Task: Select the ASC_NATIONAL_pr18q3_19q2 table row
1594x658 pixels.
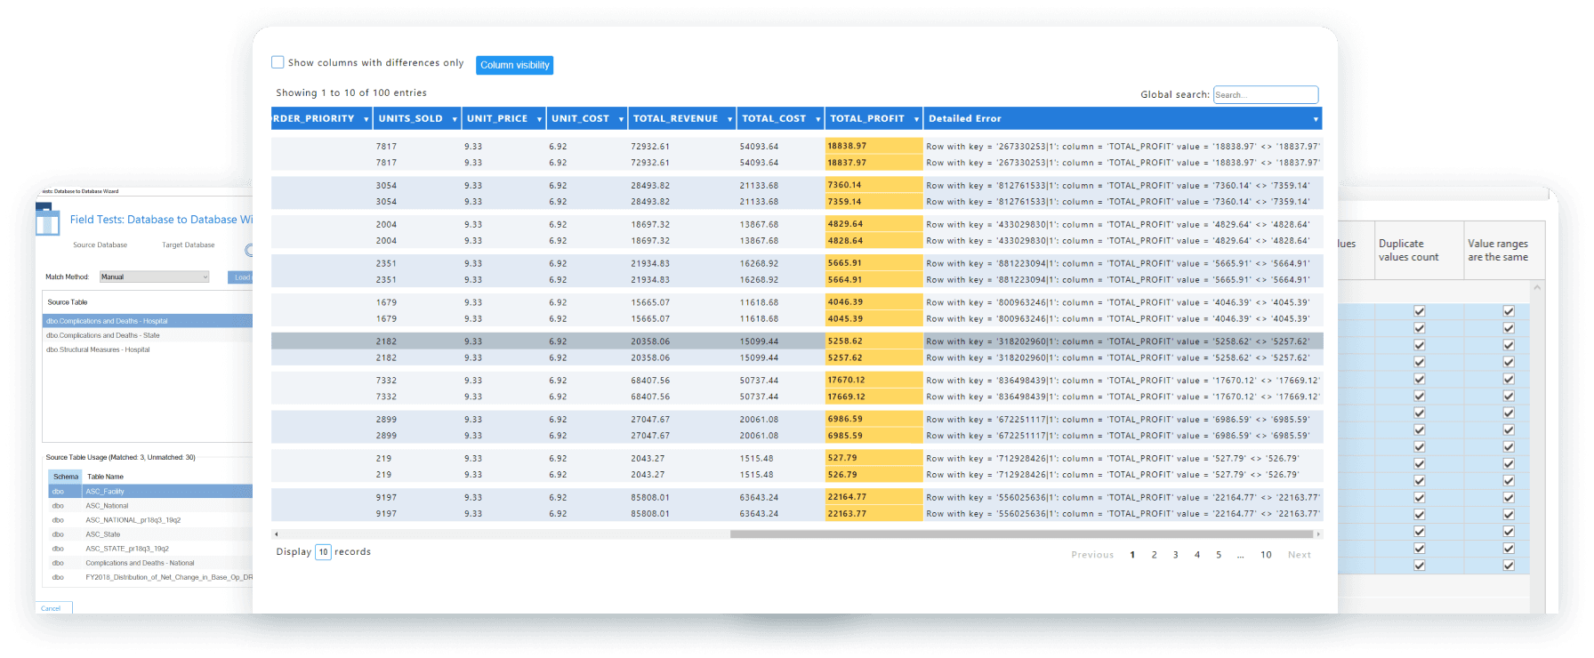Action: click(x=150, y=520)
